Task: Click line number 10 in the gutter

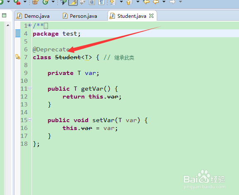Action: pos(24,81)
